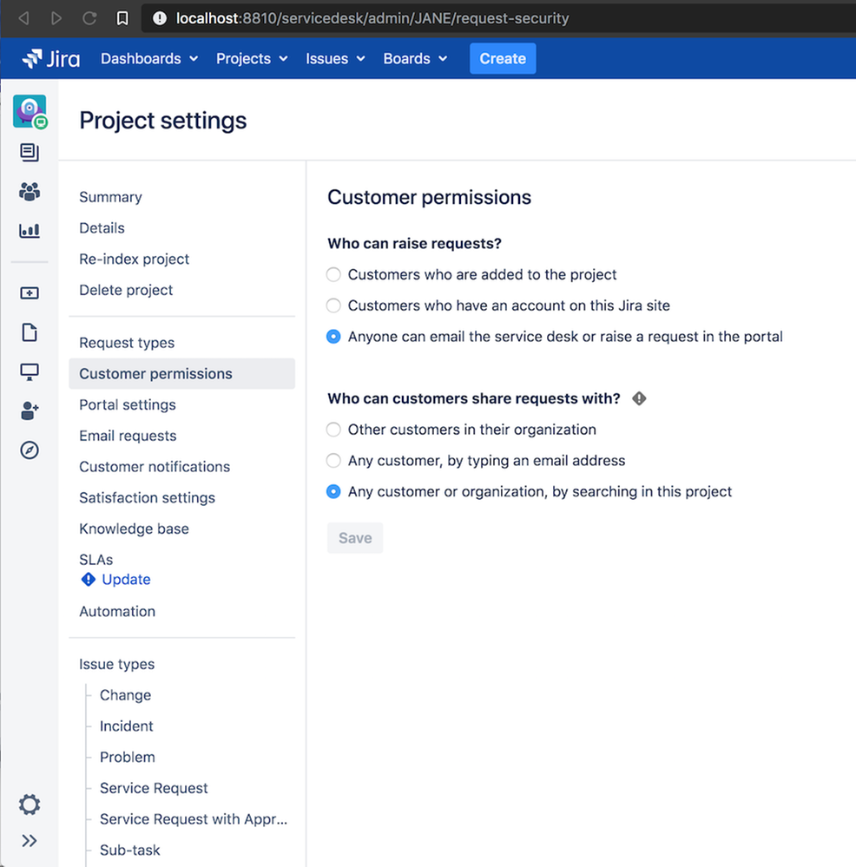
Task: Click the Create button
Action: click(x=503, y=59)
